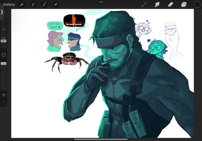Select the Paint brush tool
The image size is (202, 141).
(x=144, y=4)
